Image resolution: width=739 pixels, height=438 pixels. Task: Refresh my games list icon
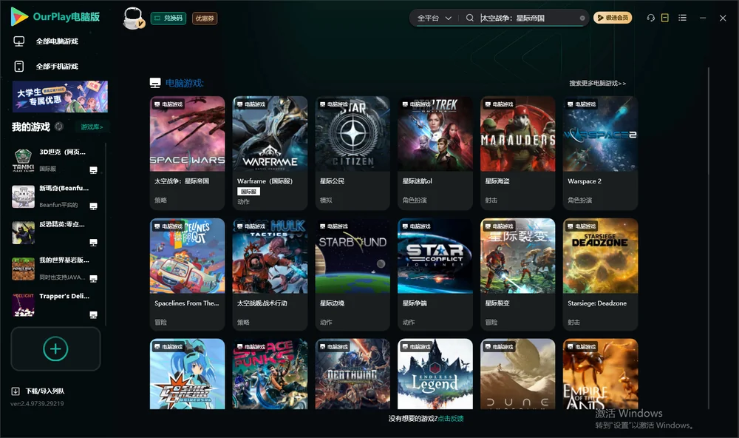tap(59, 127)
